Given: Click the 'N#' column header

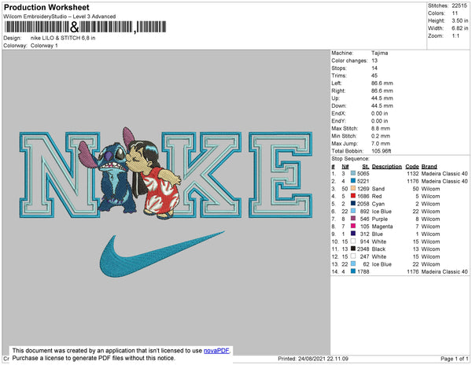Looking at the screenshot, I should coord(345,167).
